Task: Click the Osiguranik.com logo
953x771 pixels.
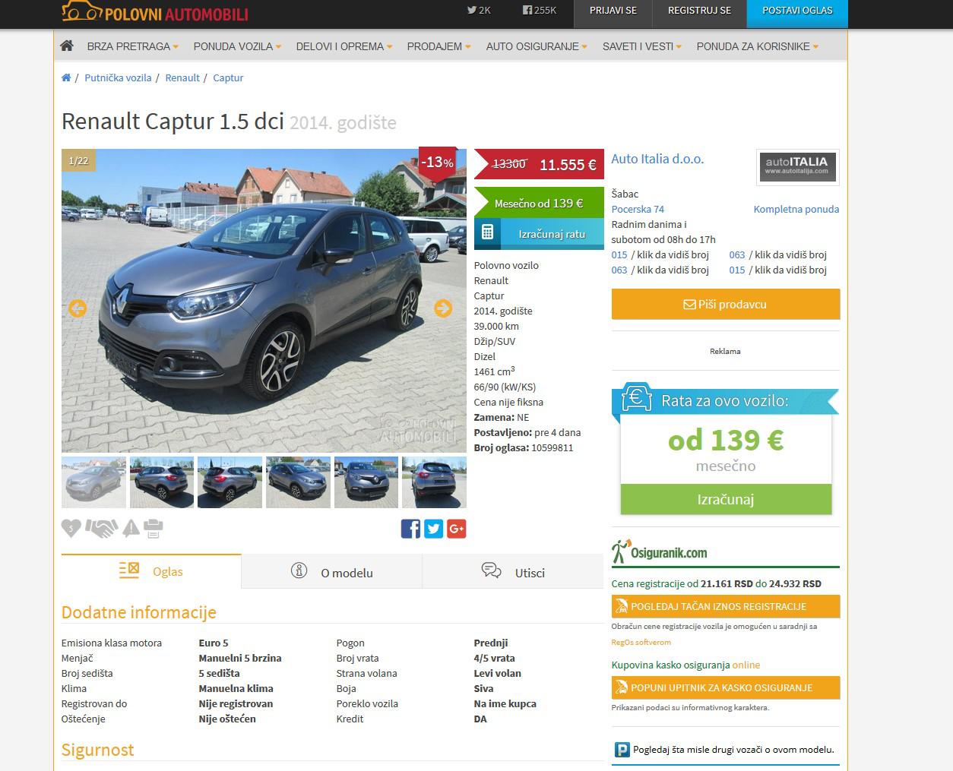Action: click(x=660, y=551)
